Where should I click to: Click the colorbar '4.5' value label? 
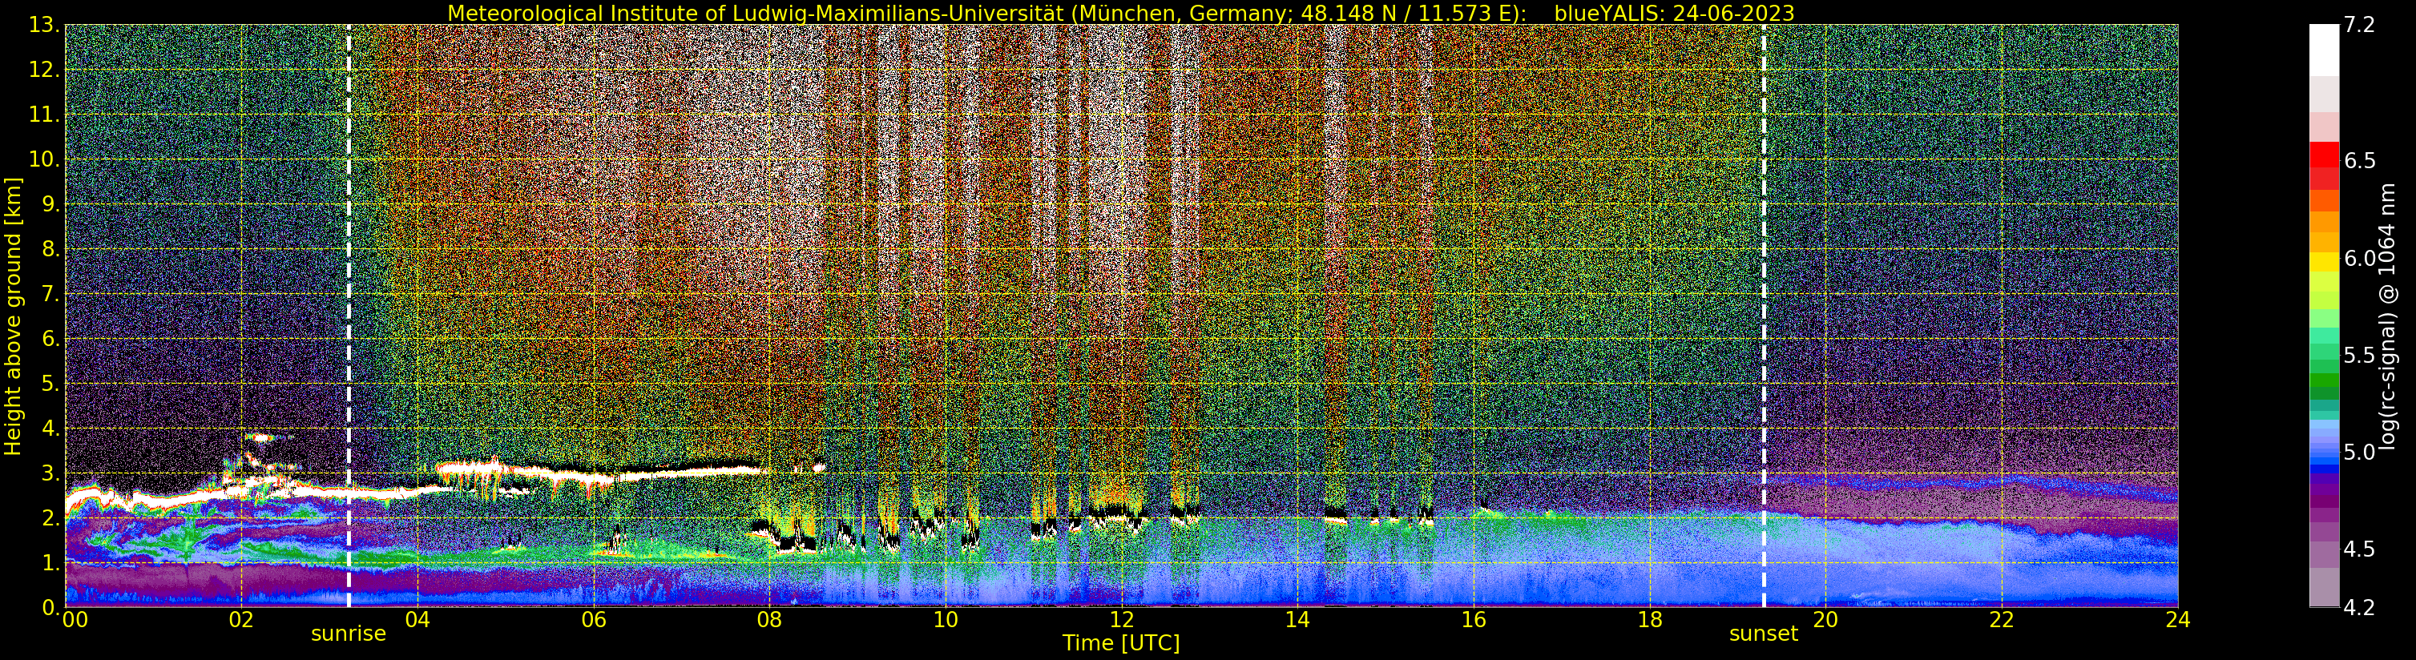coord(2360,549)
